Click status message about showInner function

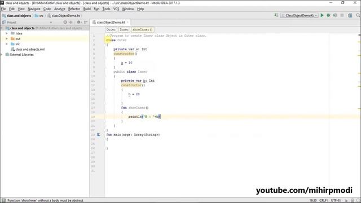click(45, 201)
